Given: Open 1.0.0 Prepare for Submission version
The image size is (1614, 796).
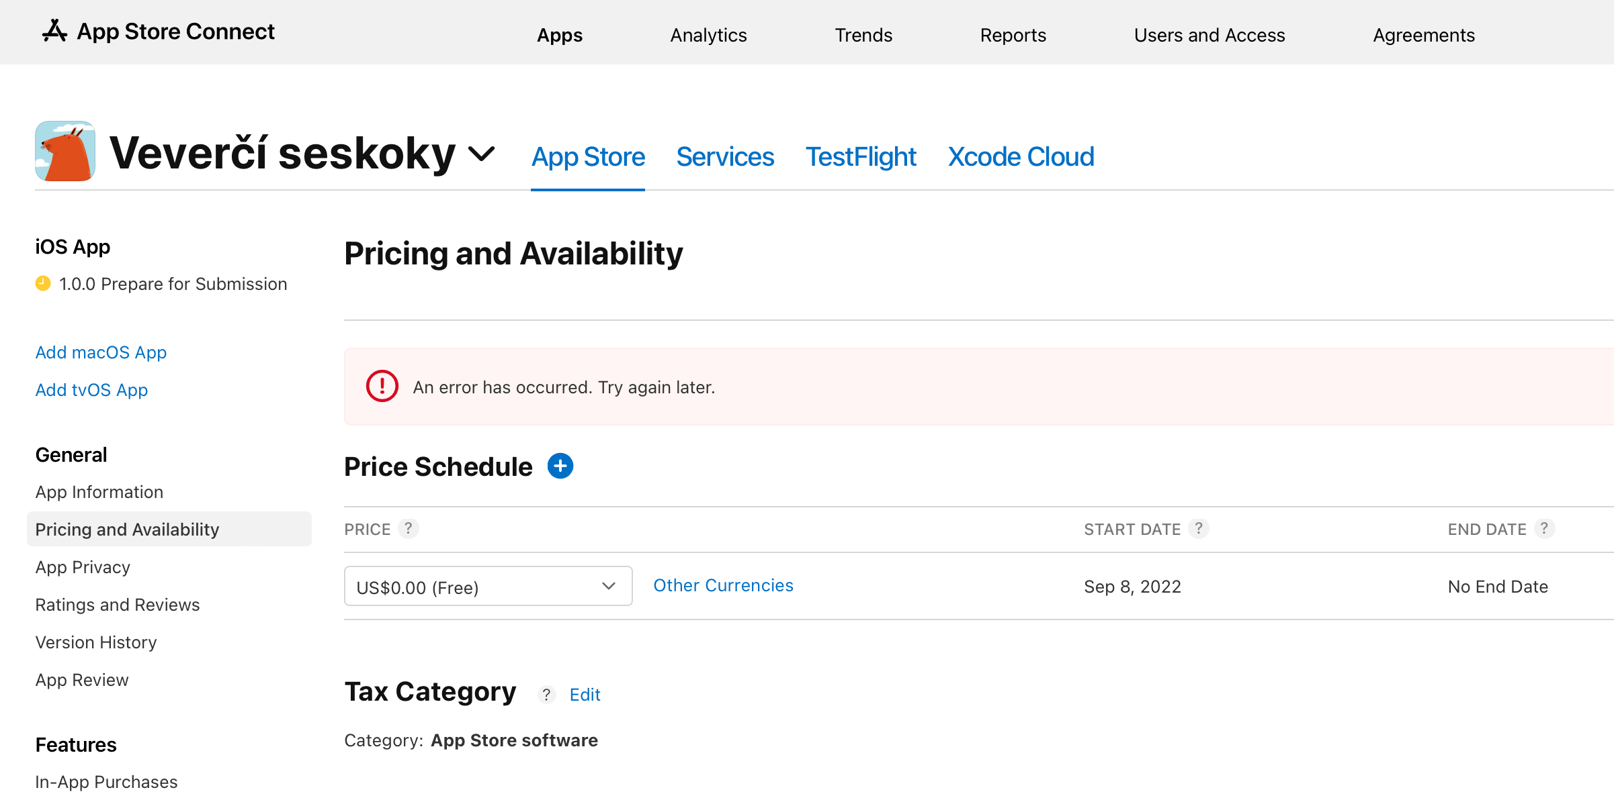Looking at the screenshot, I should (x=173, y=284).
